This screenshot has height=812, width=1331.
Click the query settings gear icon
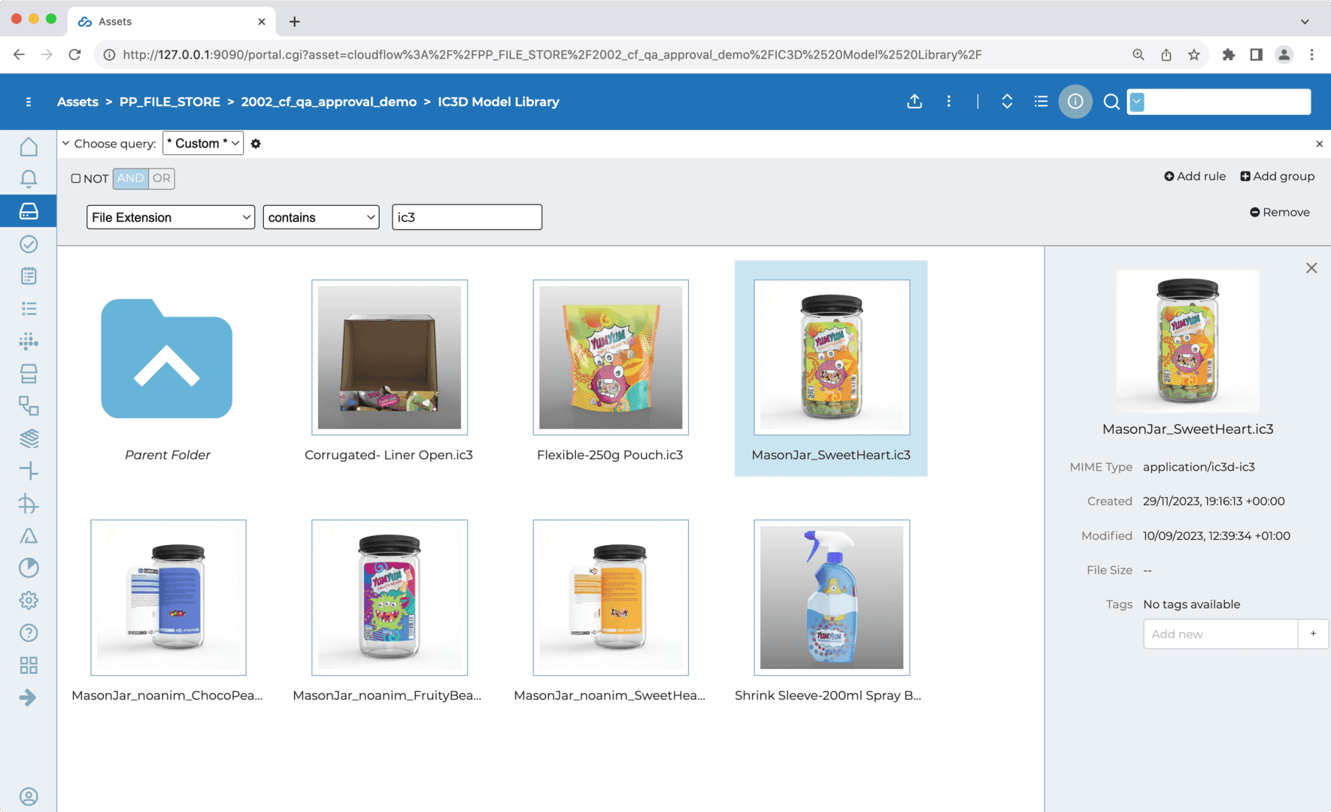coord(256,144)
